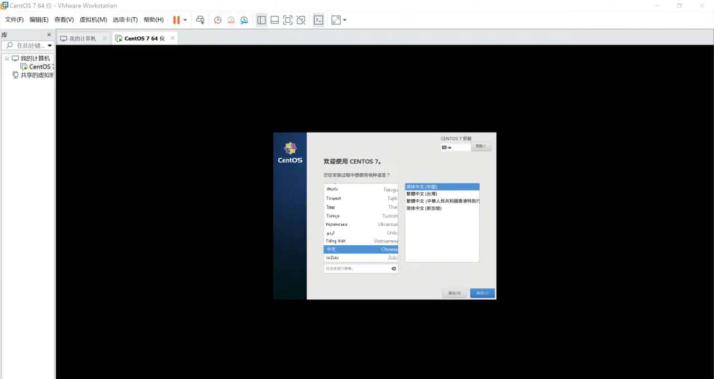Screen dimensions: 714x379
Task: Take a snapshot of the virtual machine
Action: click(x=218, y=20)
